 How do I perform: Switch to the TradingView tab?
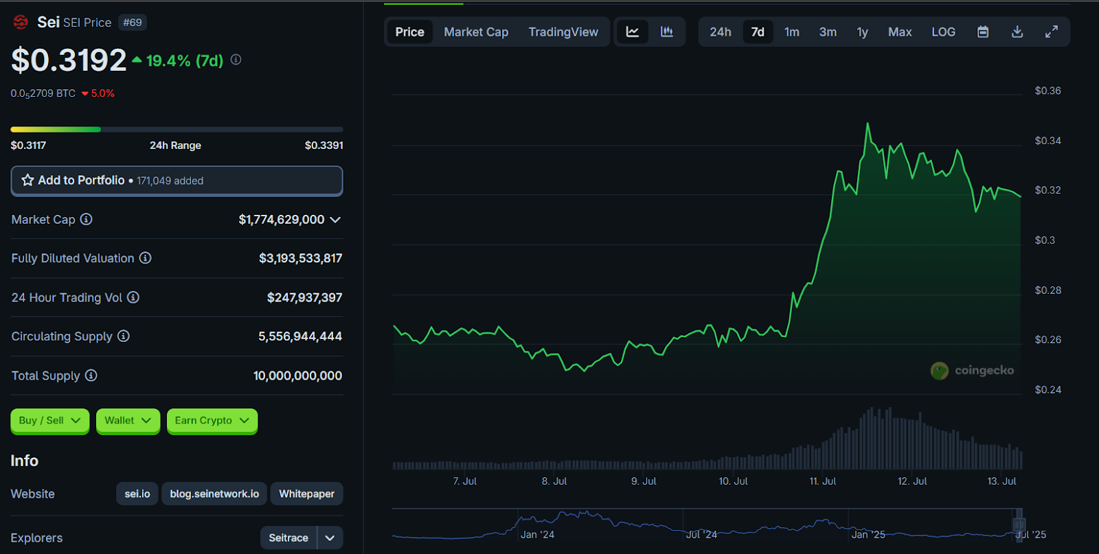tap(563, 32)
